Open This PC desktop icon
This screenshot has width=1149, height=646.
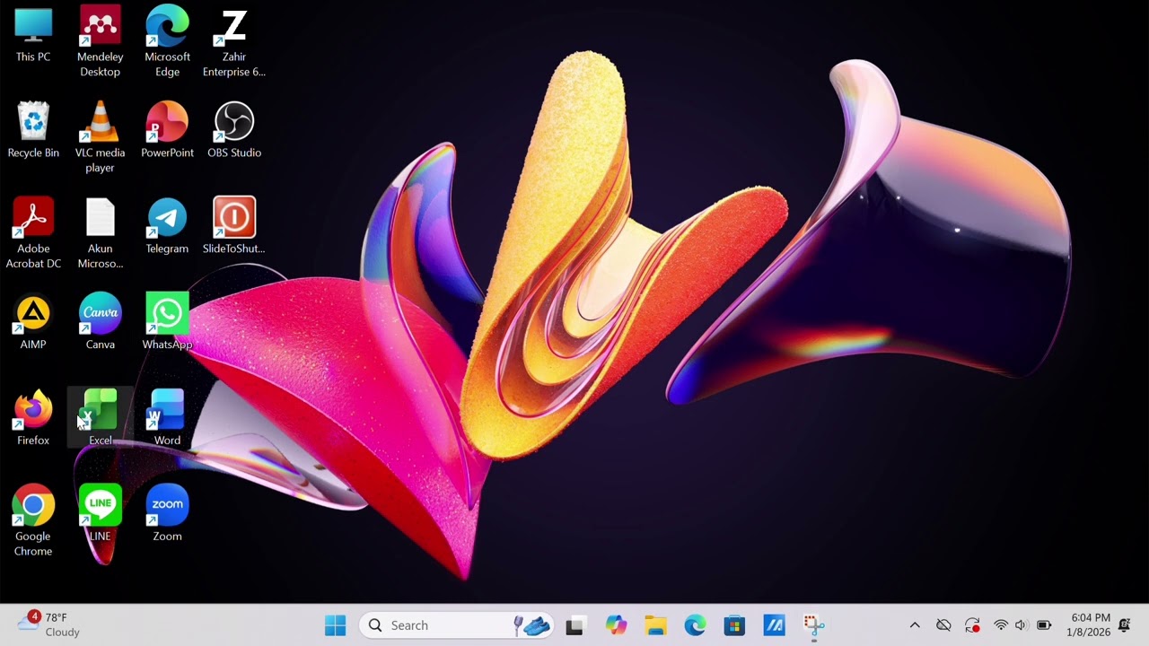pos(33,36)
